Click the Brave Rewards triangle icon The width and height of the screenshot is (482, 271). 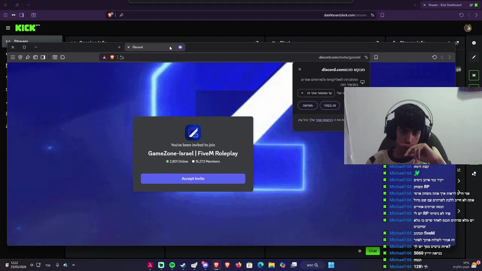point(104,57)
